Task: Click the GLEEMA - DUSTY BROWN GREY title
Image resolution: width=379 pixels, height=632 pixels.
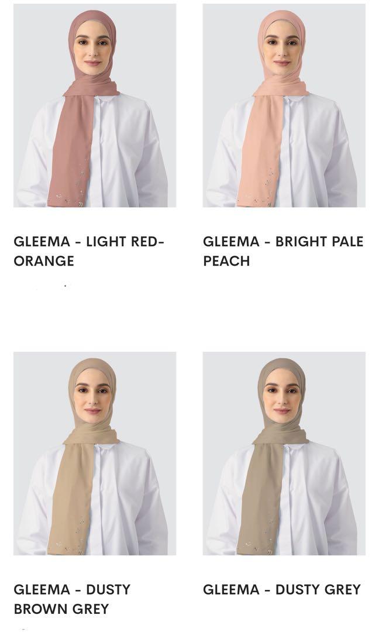Action: (x=72, y=599)
